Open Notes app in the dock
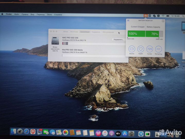 tap(92, 133)
